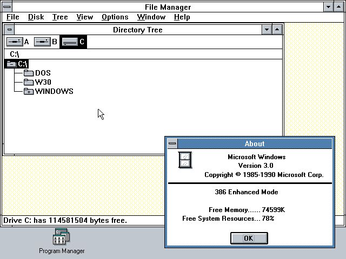Open the Directory Tree control menu box
This screenshot has height=259, width=346.
click(x=9, y=30)
